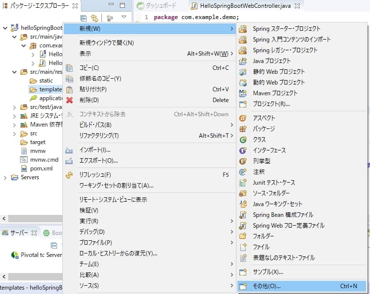Expand src/test/java folder node

15,107
